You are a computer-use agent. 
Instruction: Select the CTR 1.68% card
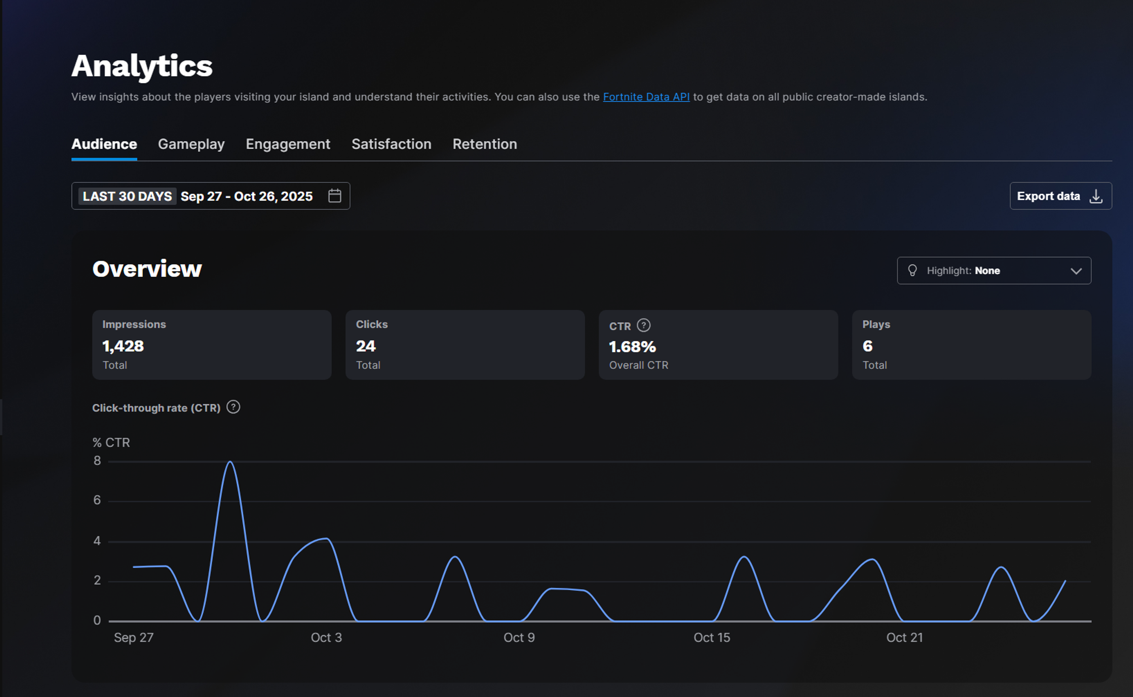pyautogui.click(x=718, y=345)
